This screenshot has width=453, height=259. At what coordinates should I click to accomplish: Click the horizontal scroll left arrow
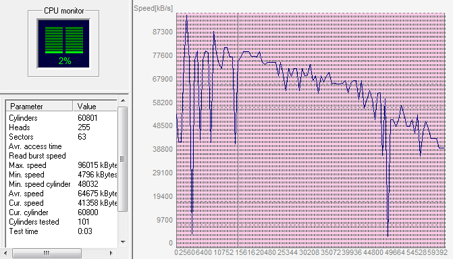[x=5, y=253]
